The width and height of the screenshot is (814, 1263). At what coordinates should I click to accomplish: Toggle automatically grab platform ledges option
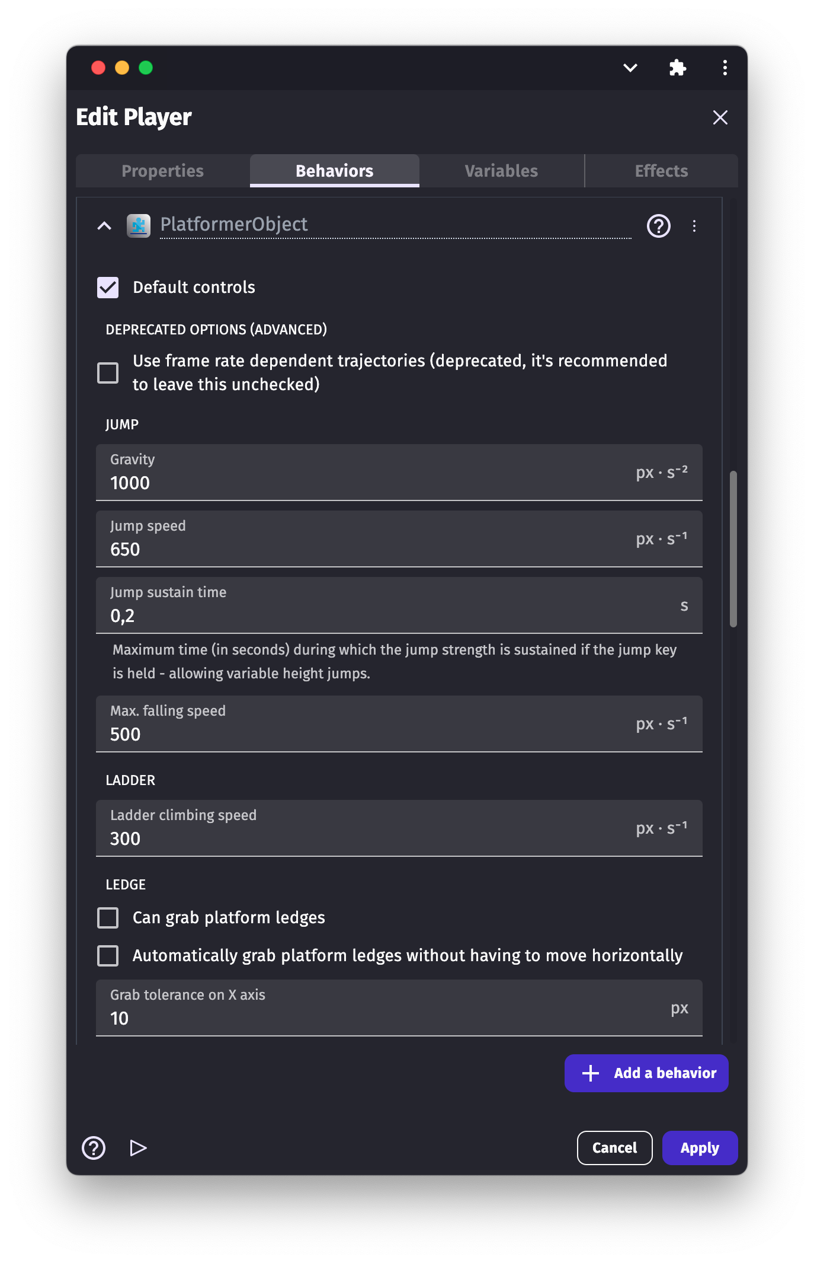coord(108,956)
